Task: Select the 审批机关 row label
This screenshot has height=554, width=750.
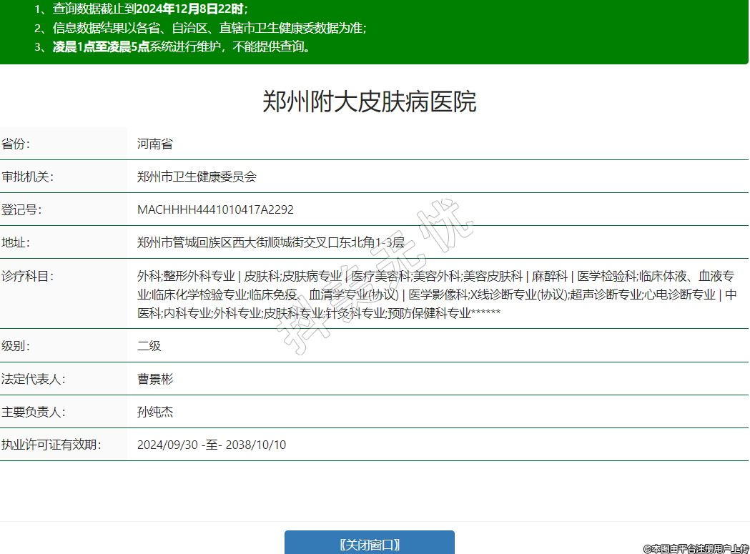Action: pyautogui.click(x=28, y=177)
